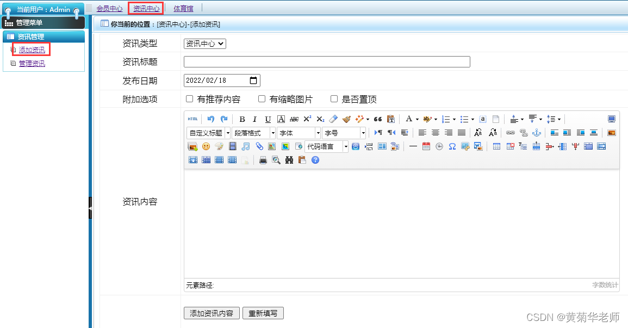Click the 重新填写 reset button

pyautogui.click(x=263, y=313)
